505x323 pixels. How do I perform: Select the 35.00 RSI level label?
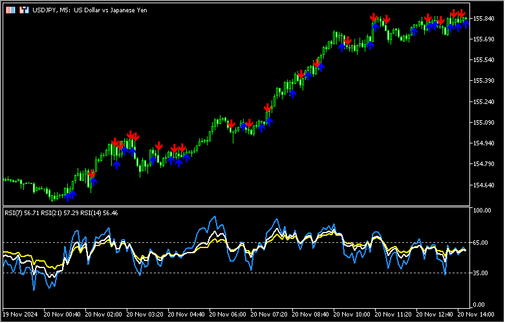pos(480,273)
